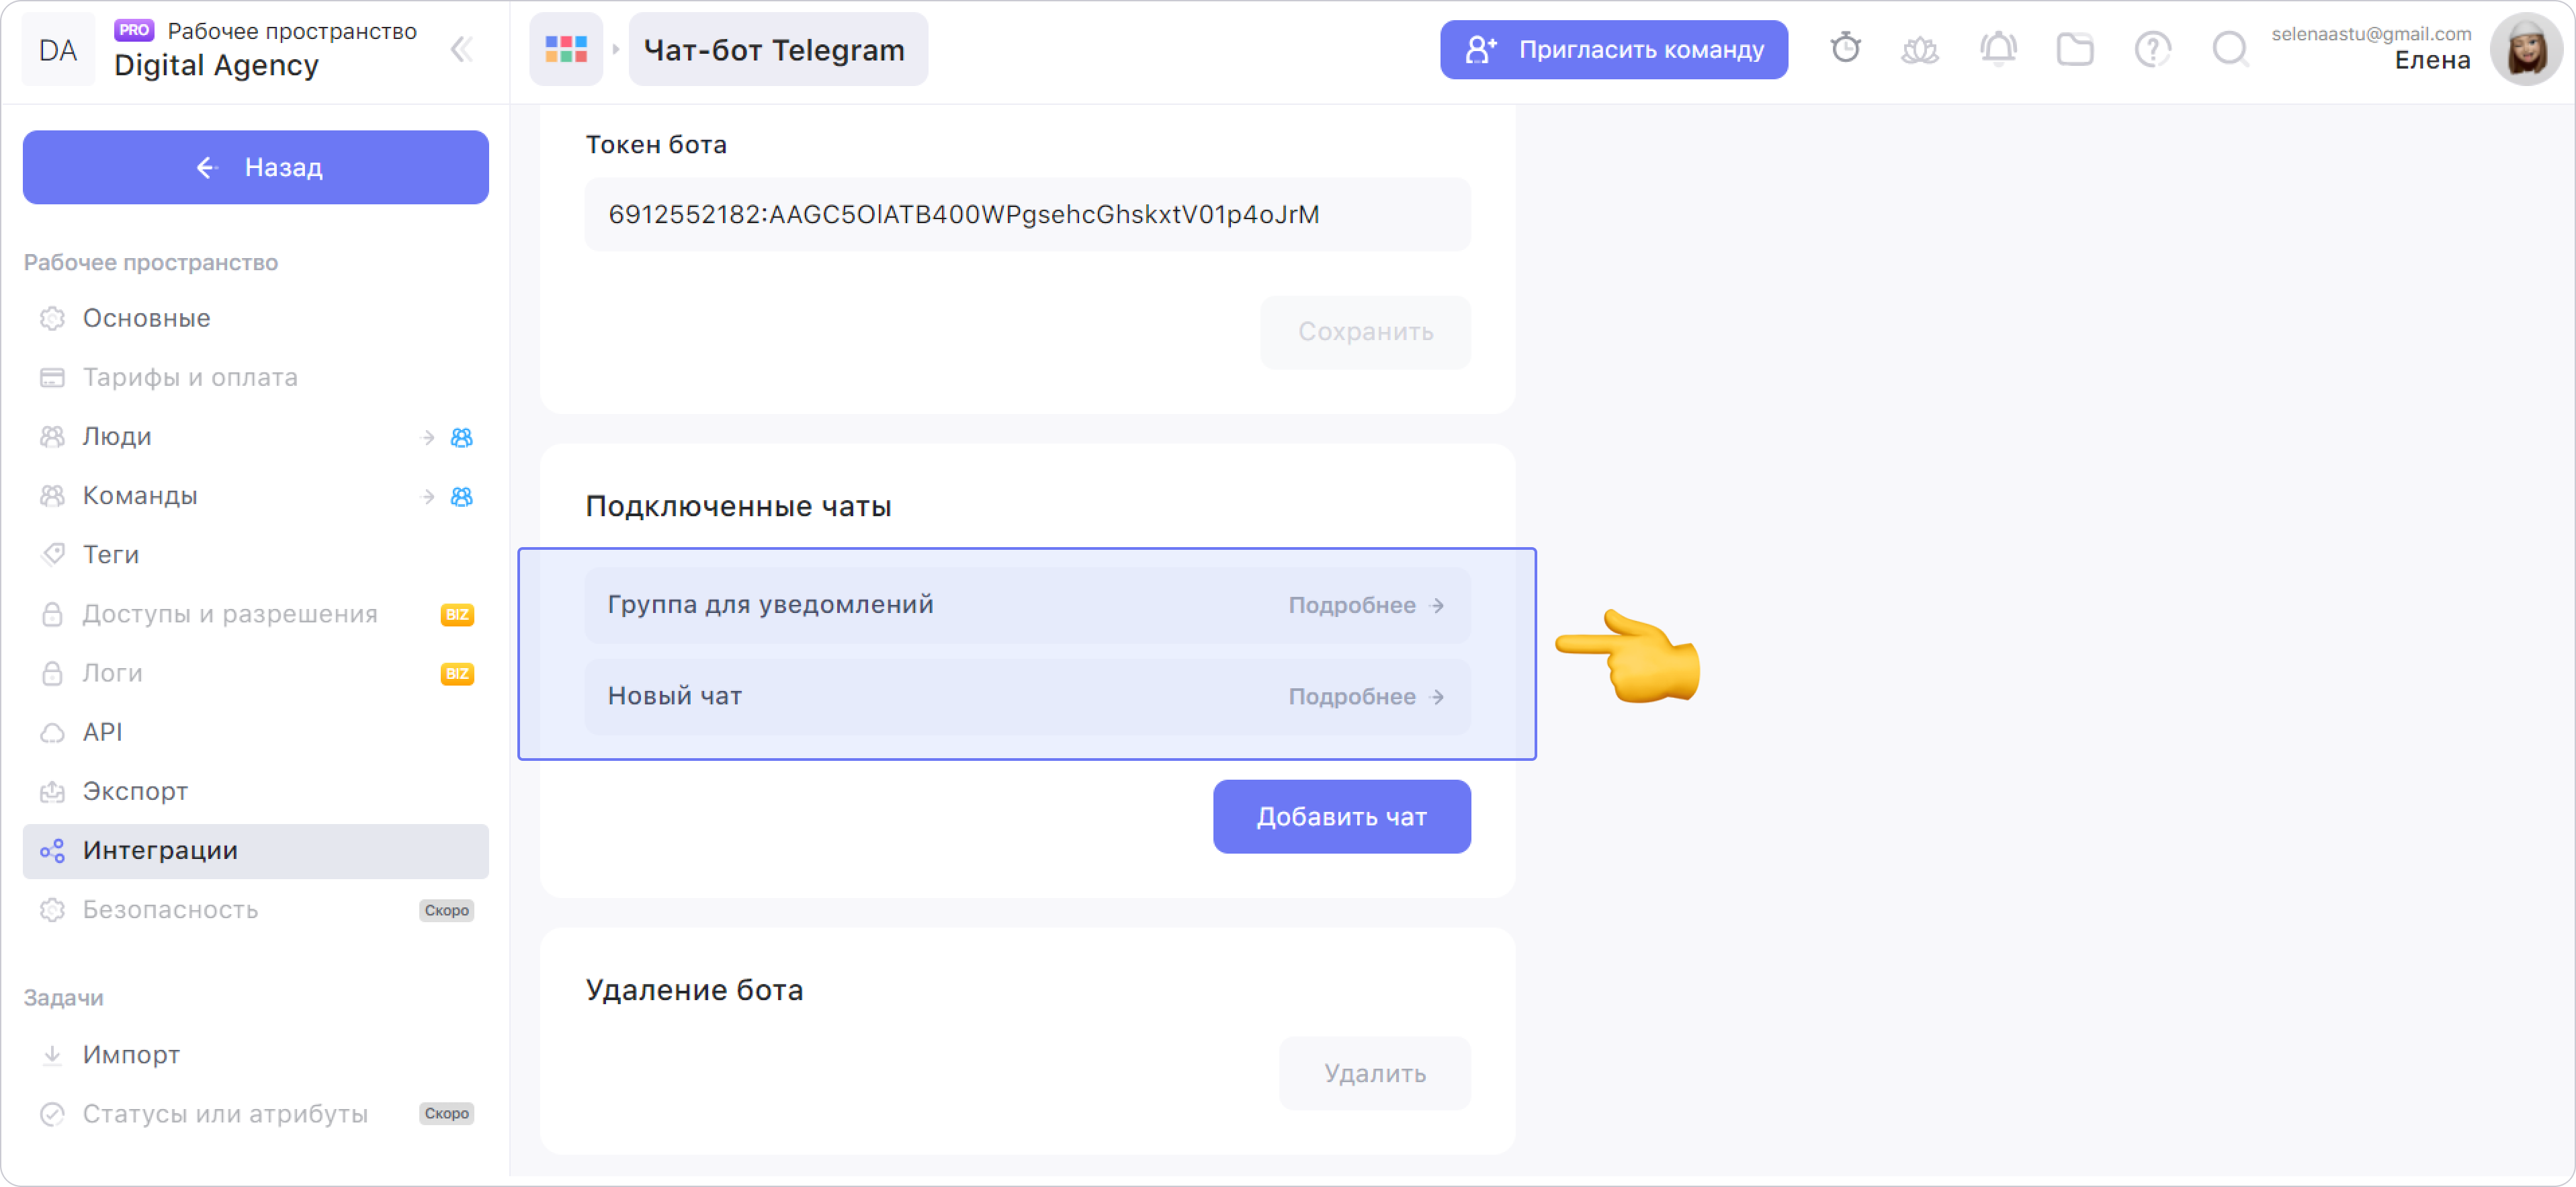Screen dimensions: 2576x1187
Task: Open Теги section
Action: click(x=256, y=554)
